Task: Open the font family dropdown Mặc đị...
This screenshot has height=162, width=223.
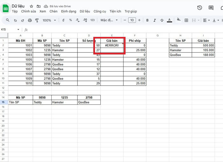Action: [x=109, y=20]
